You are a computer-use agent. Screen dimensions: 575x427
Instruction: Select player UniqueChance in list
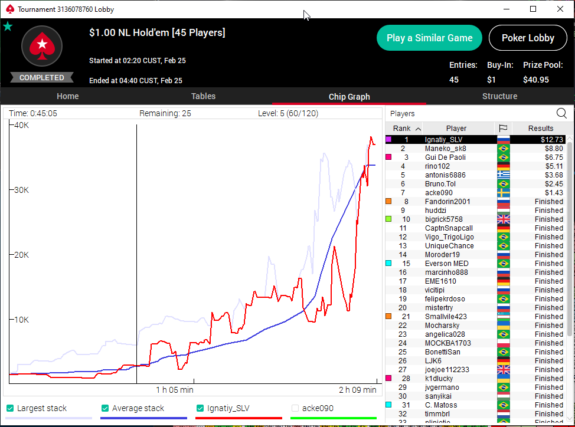pyautogui.click(x=475, y=246)
